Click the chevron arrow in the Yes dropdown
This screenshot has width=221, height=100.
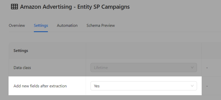pos(192,86)
